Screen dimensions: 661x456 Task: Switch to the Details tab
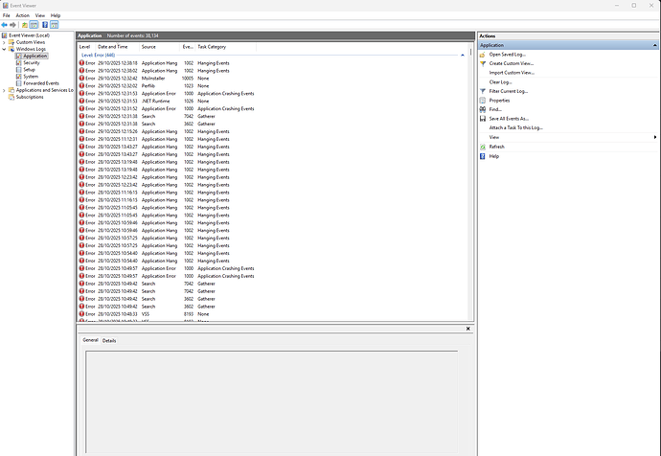coord(109,340)
